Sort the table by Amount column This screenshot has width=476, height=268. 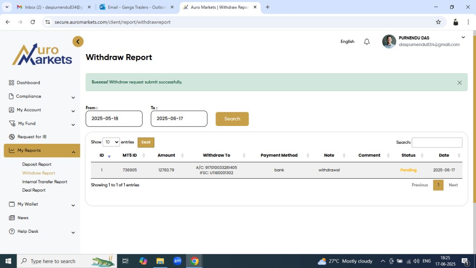click(x=166, y=155)
